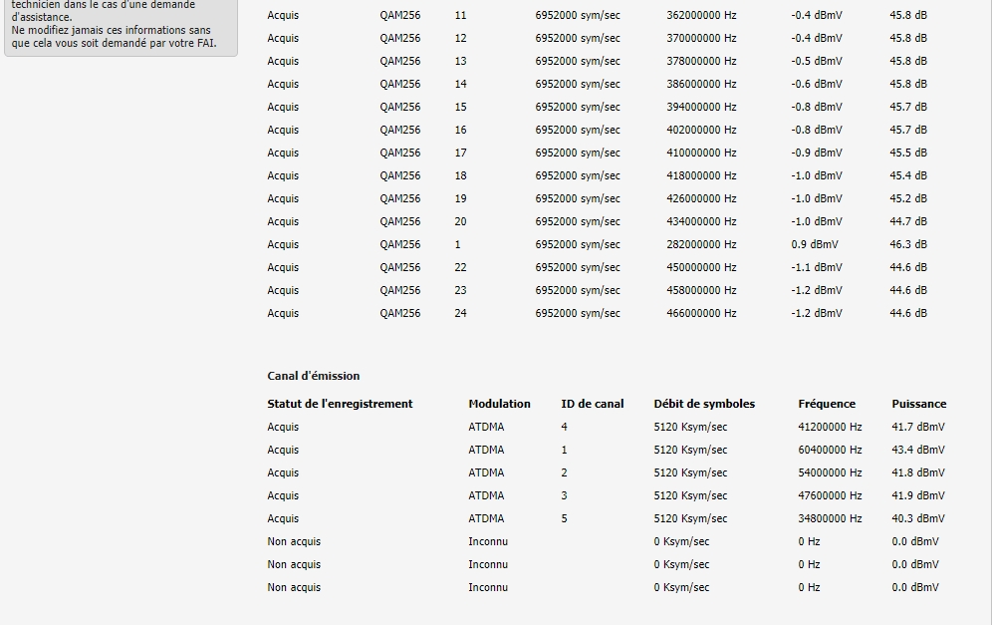Click the 43.4 dBmV upstream power value

tap(917, 450)
